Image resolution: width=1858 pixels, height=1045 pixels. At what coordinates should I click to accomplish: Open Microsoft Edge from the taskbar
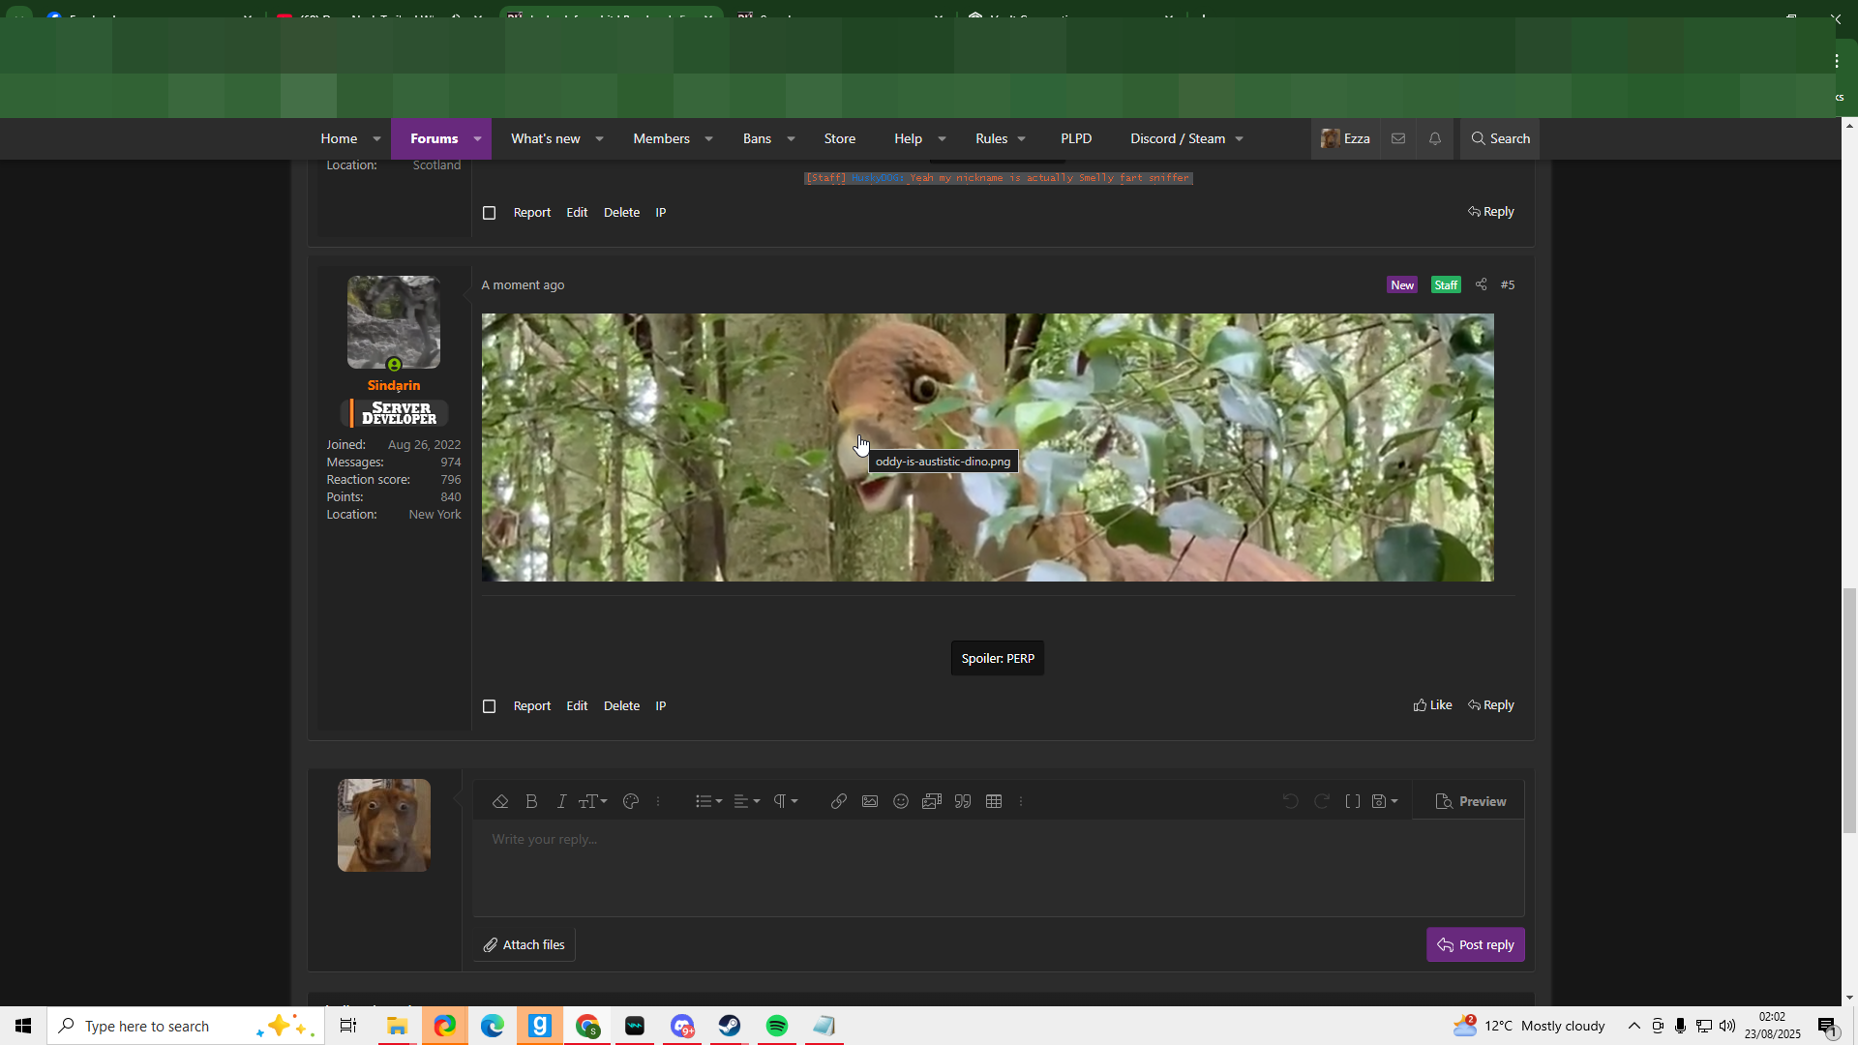(x=492, y=1026)
